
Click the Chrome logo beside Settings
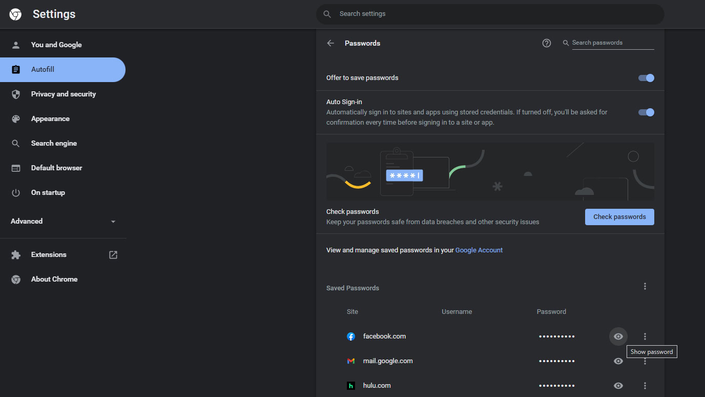point(15,14)
